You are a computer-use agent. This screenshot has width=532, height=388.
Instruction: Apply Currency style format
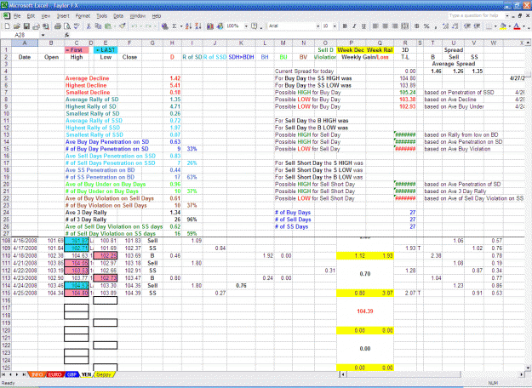click(x=416, y=26)
